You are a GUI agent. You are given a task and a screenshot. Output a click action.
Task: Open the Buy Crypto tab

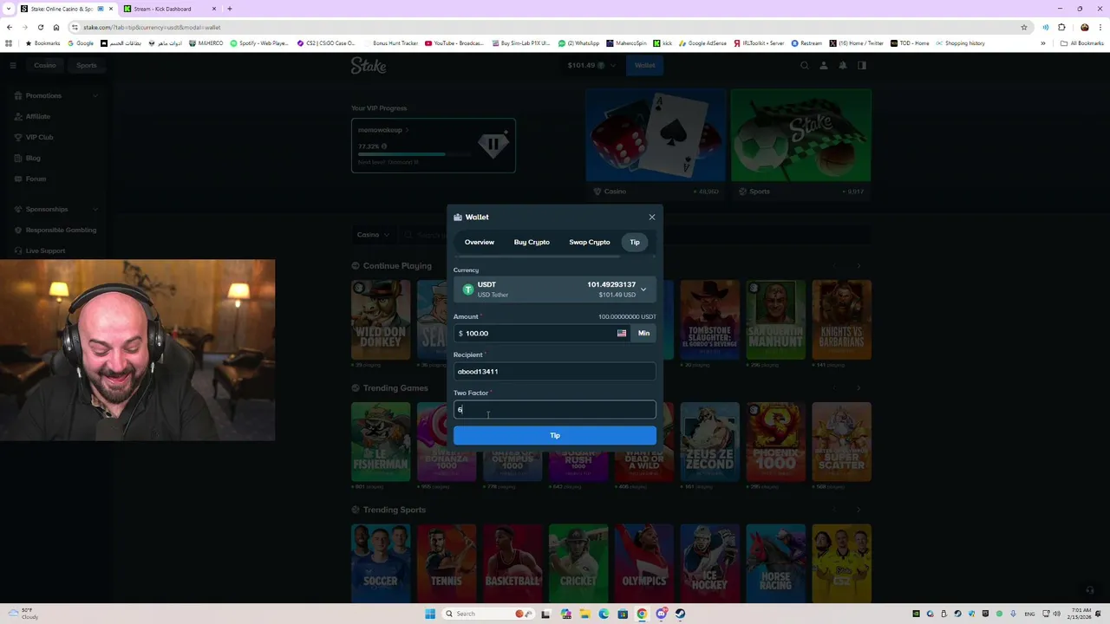point(532,242)
